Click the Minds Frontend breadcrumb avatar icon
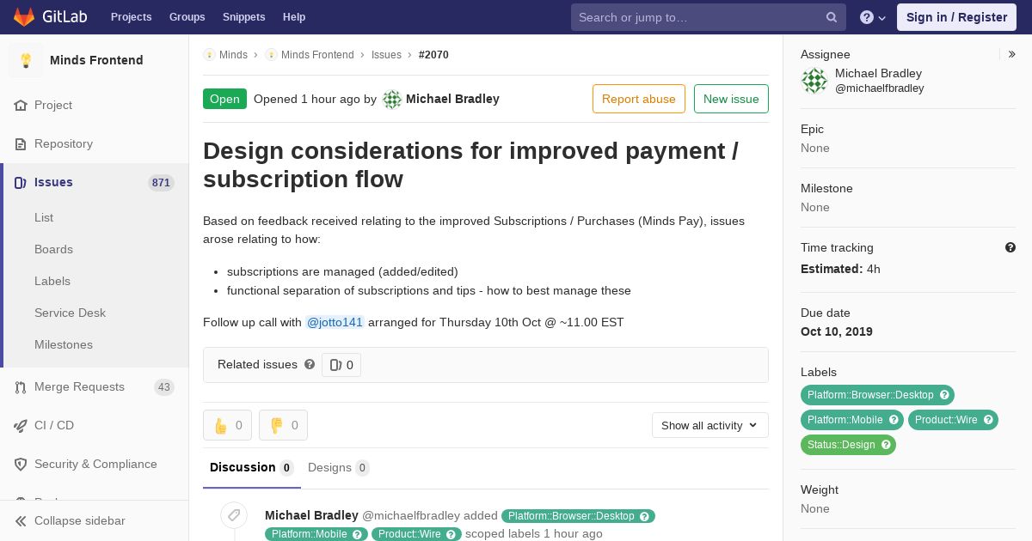The width and height of the screenshot is (1032, 541). coord(271,55)
